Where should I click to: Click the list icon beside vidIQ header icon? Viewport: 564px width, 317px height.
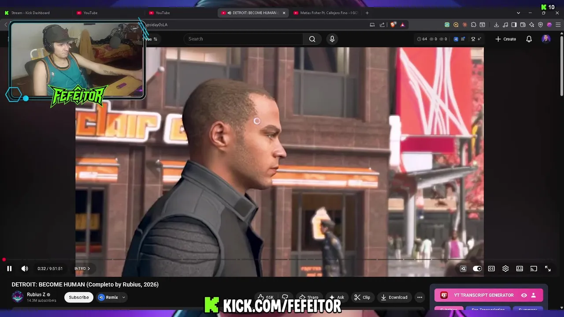click(463, 39)
